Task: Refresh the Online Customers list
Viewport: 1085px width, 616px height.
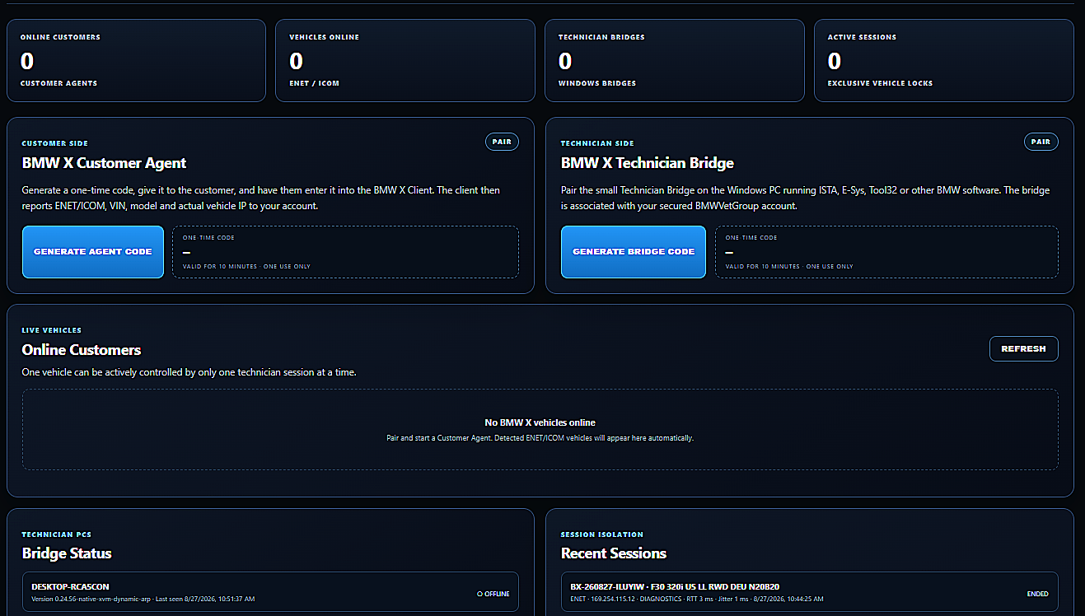Action: [x=1023, y=349]
